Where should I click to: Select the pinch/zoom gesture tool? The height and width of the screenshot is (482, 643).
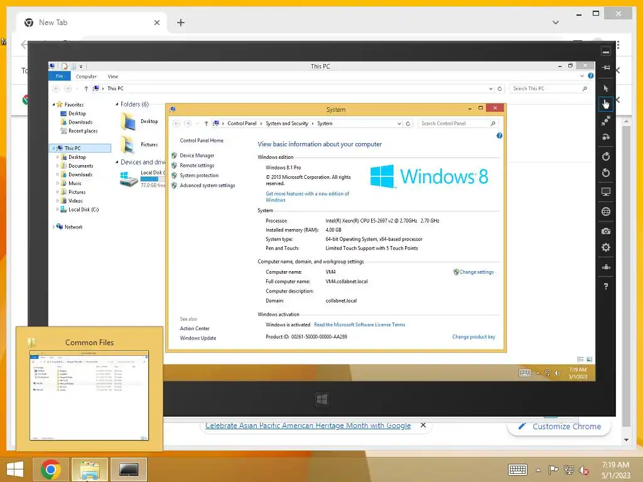click(606, 120)
